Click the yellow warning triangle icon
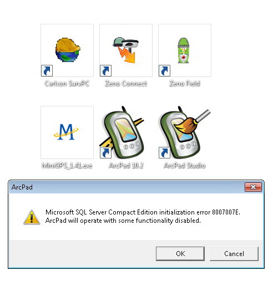Viewport: 273px width, 281px height. click(32, 217)
